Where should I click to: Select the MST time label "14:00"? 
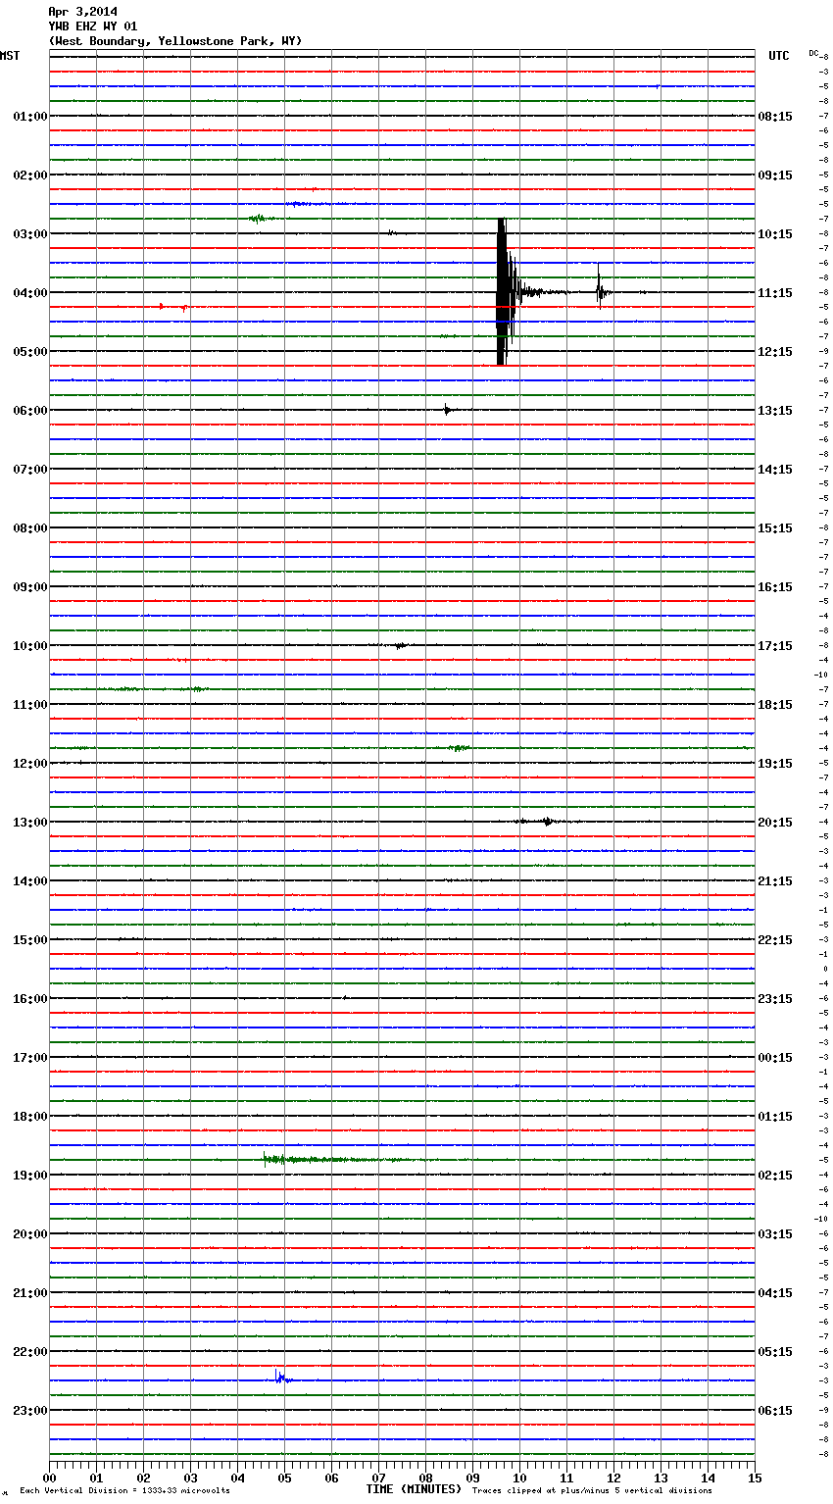29,881
